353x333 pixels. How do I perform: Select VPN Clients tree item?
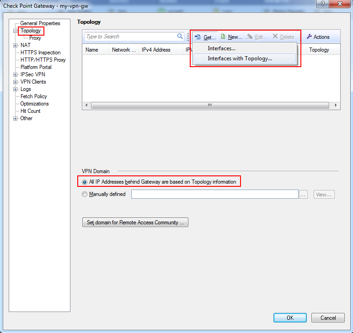33,82
